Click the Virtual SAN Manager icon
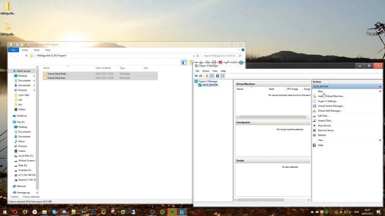Screen dimensions: 385x216 [x=315, y=111]
